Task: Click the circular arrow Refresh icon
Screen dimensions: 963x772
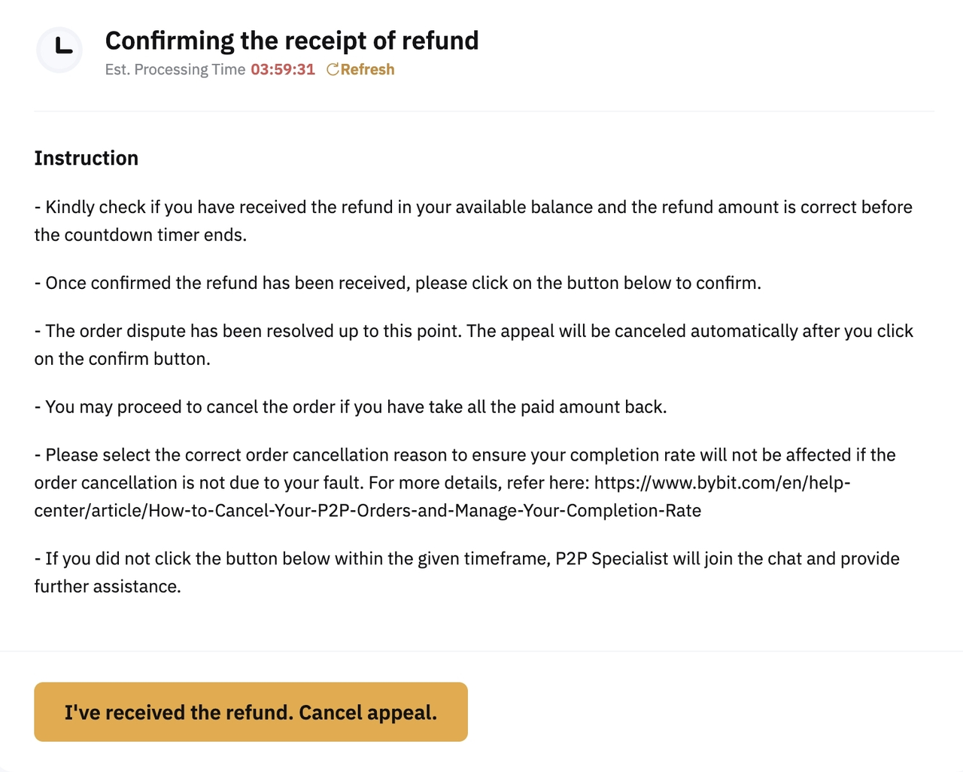Action: [x=333, y=69]
